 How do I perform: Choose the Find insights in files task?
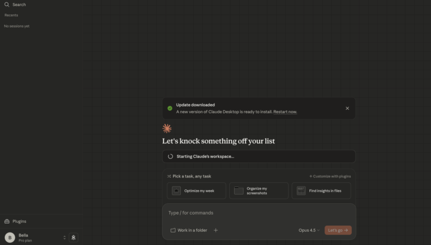(321, 191)
